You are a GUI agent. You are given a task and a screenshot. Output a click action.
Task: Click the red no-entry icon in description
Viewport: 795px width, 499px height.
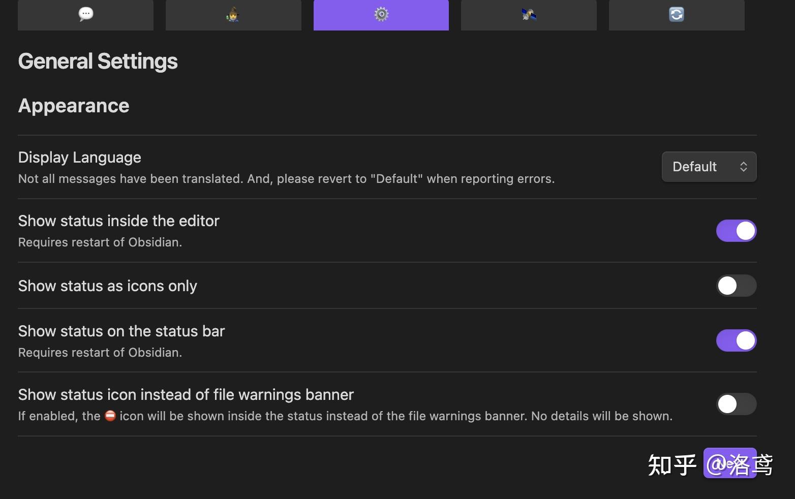[x=110, y=416]
